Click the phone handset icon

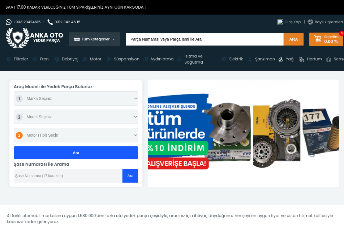point(50,22)
